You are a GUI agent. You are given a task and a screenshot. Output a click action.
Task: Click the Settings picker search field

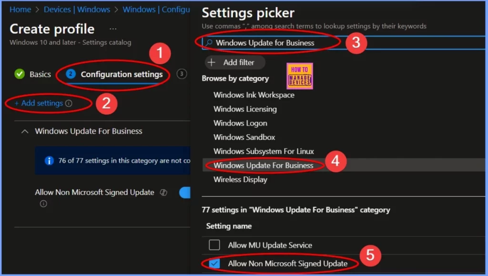coord(344,43)
